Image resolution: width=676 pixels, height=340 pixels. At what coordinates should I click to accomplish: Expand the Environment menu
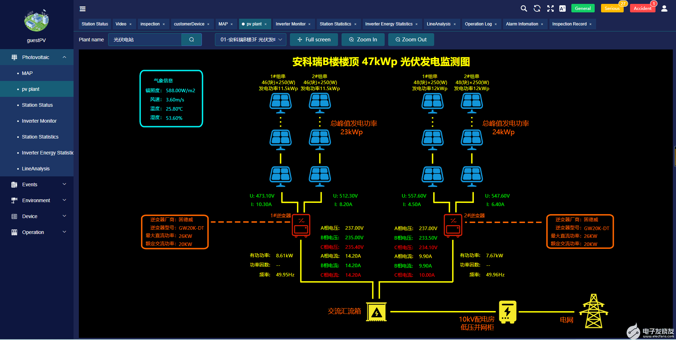(64, 200)
